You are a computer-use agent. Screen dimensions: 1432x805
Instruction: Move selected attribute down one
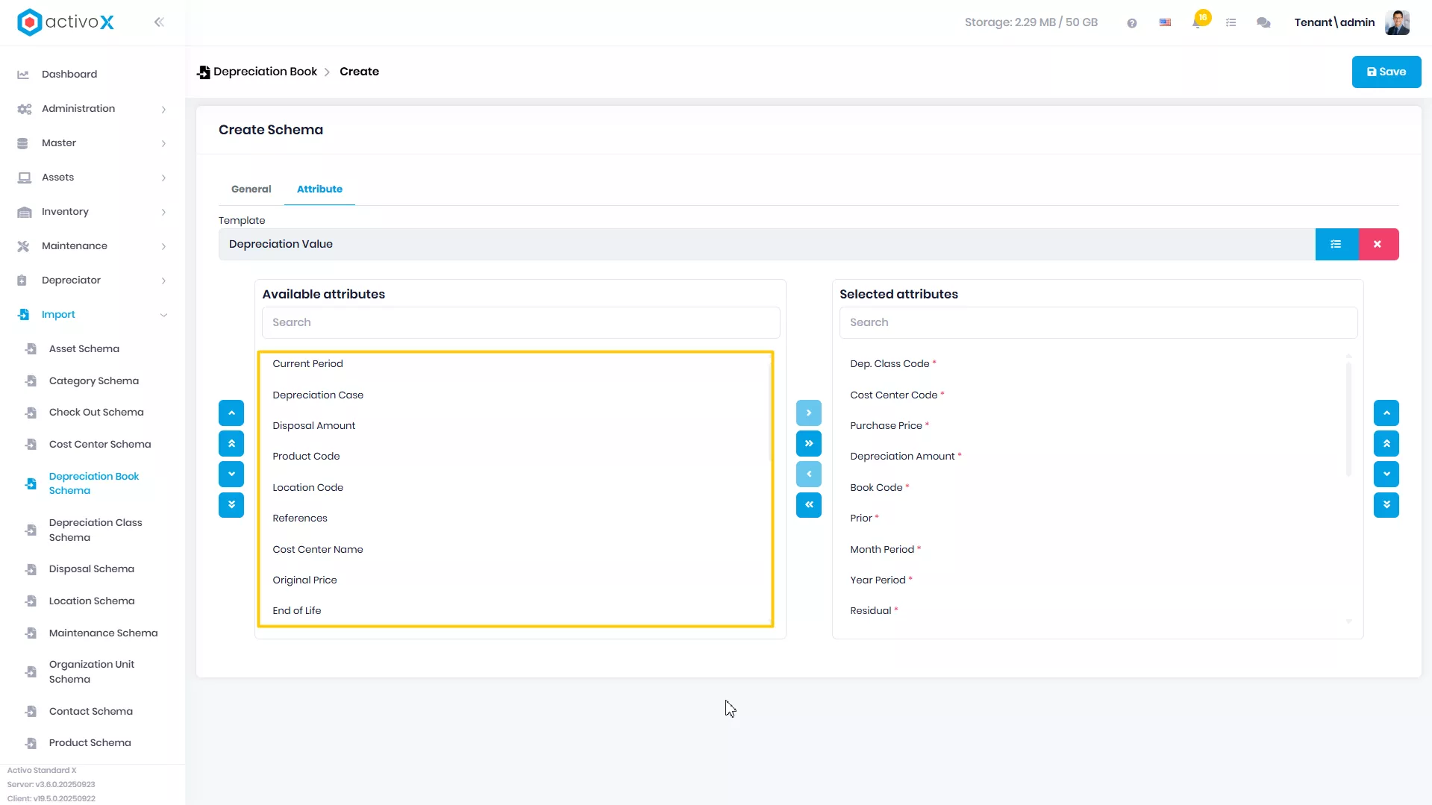coord(1386,474)
